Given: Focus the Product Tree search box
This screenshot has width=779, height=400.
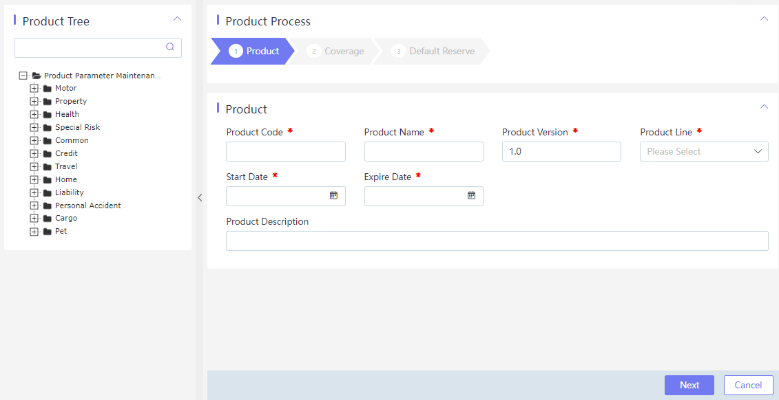Looking at the screenshot, I should pos(97,47).
